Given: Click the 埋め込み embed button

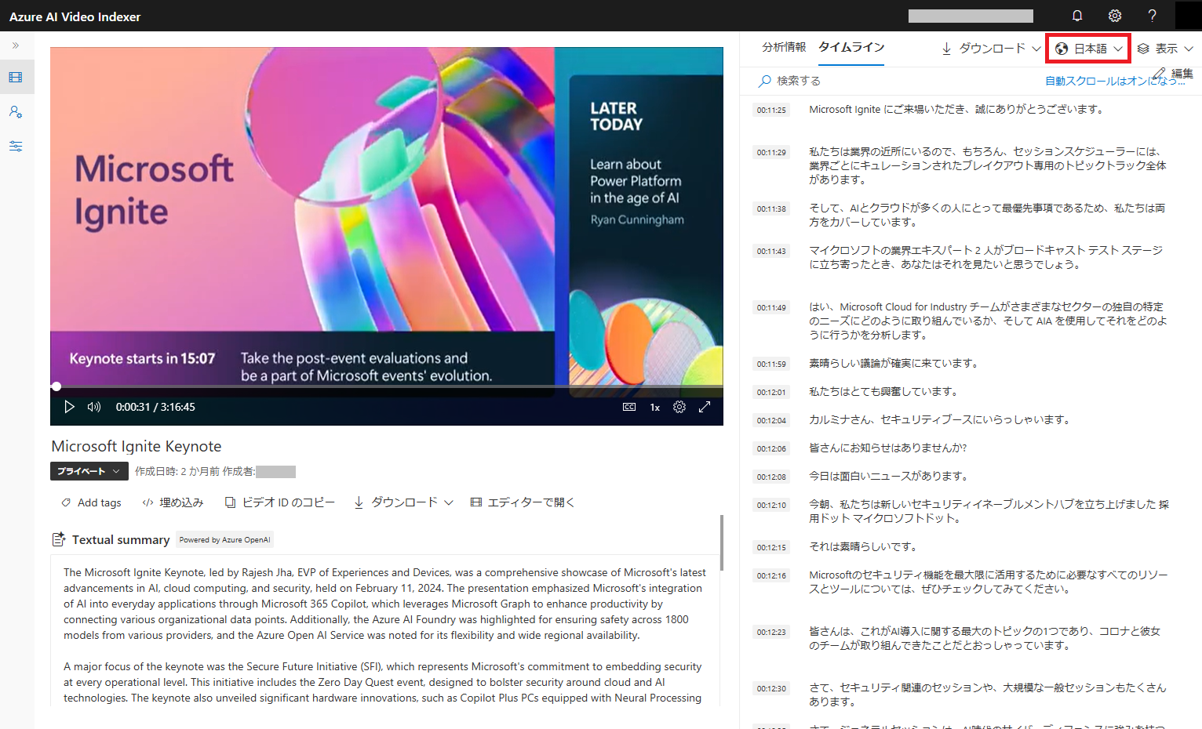Looking at the screenshot, I should (173, 502).
